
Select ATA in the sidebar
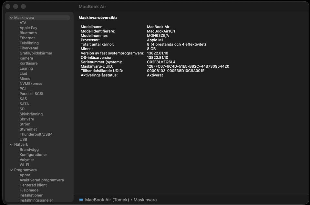pyautogui.click(x=23, y=23)
